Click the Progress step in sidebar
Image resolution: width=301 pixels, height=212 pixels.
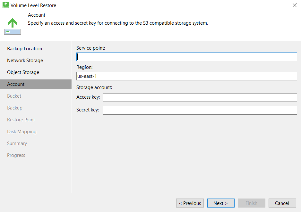tap(16, 155)
